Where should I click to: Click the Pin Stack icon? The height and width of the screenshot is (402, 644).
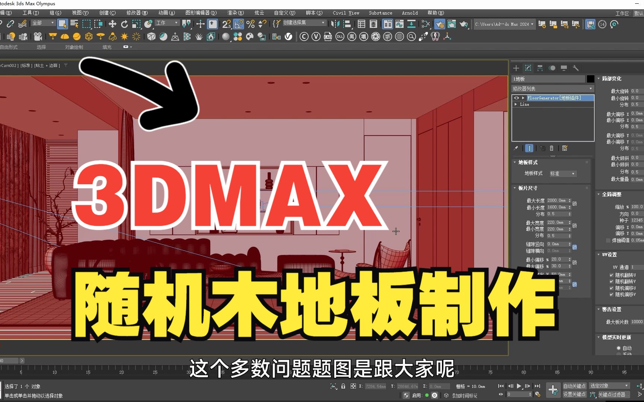pos(516,148)
